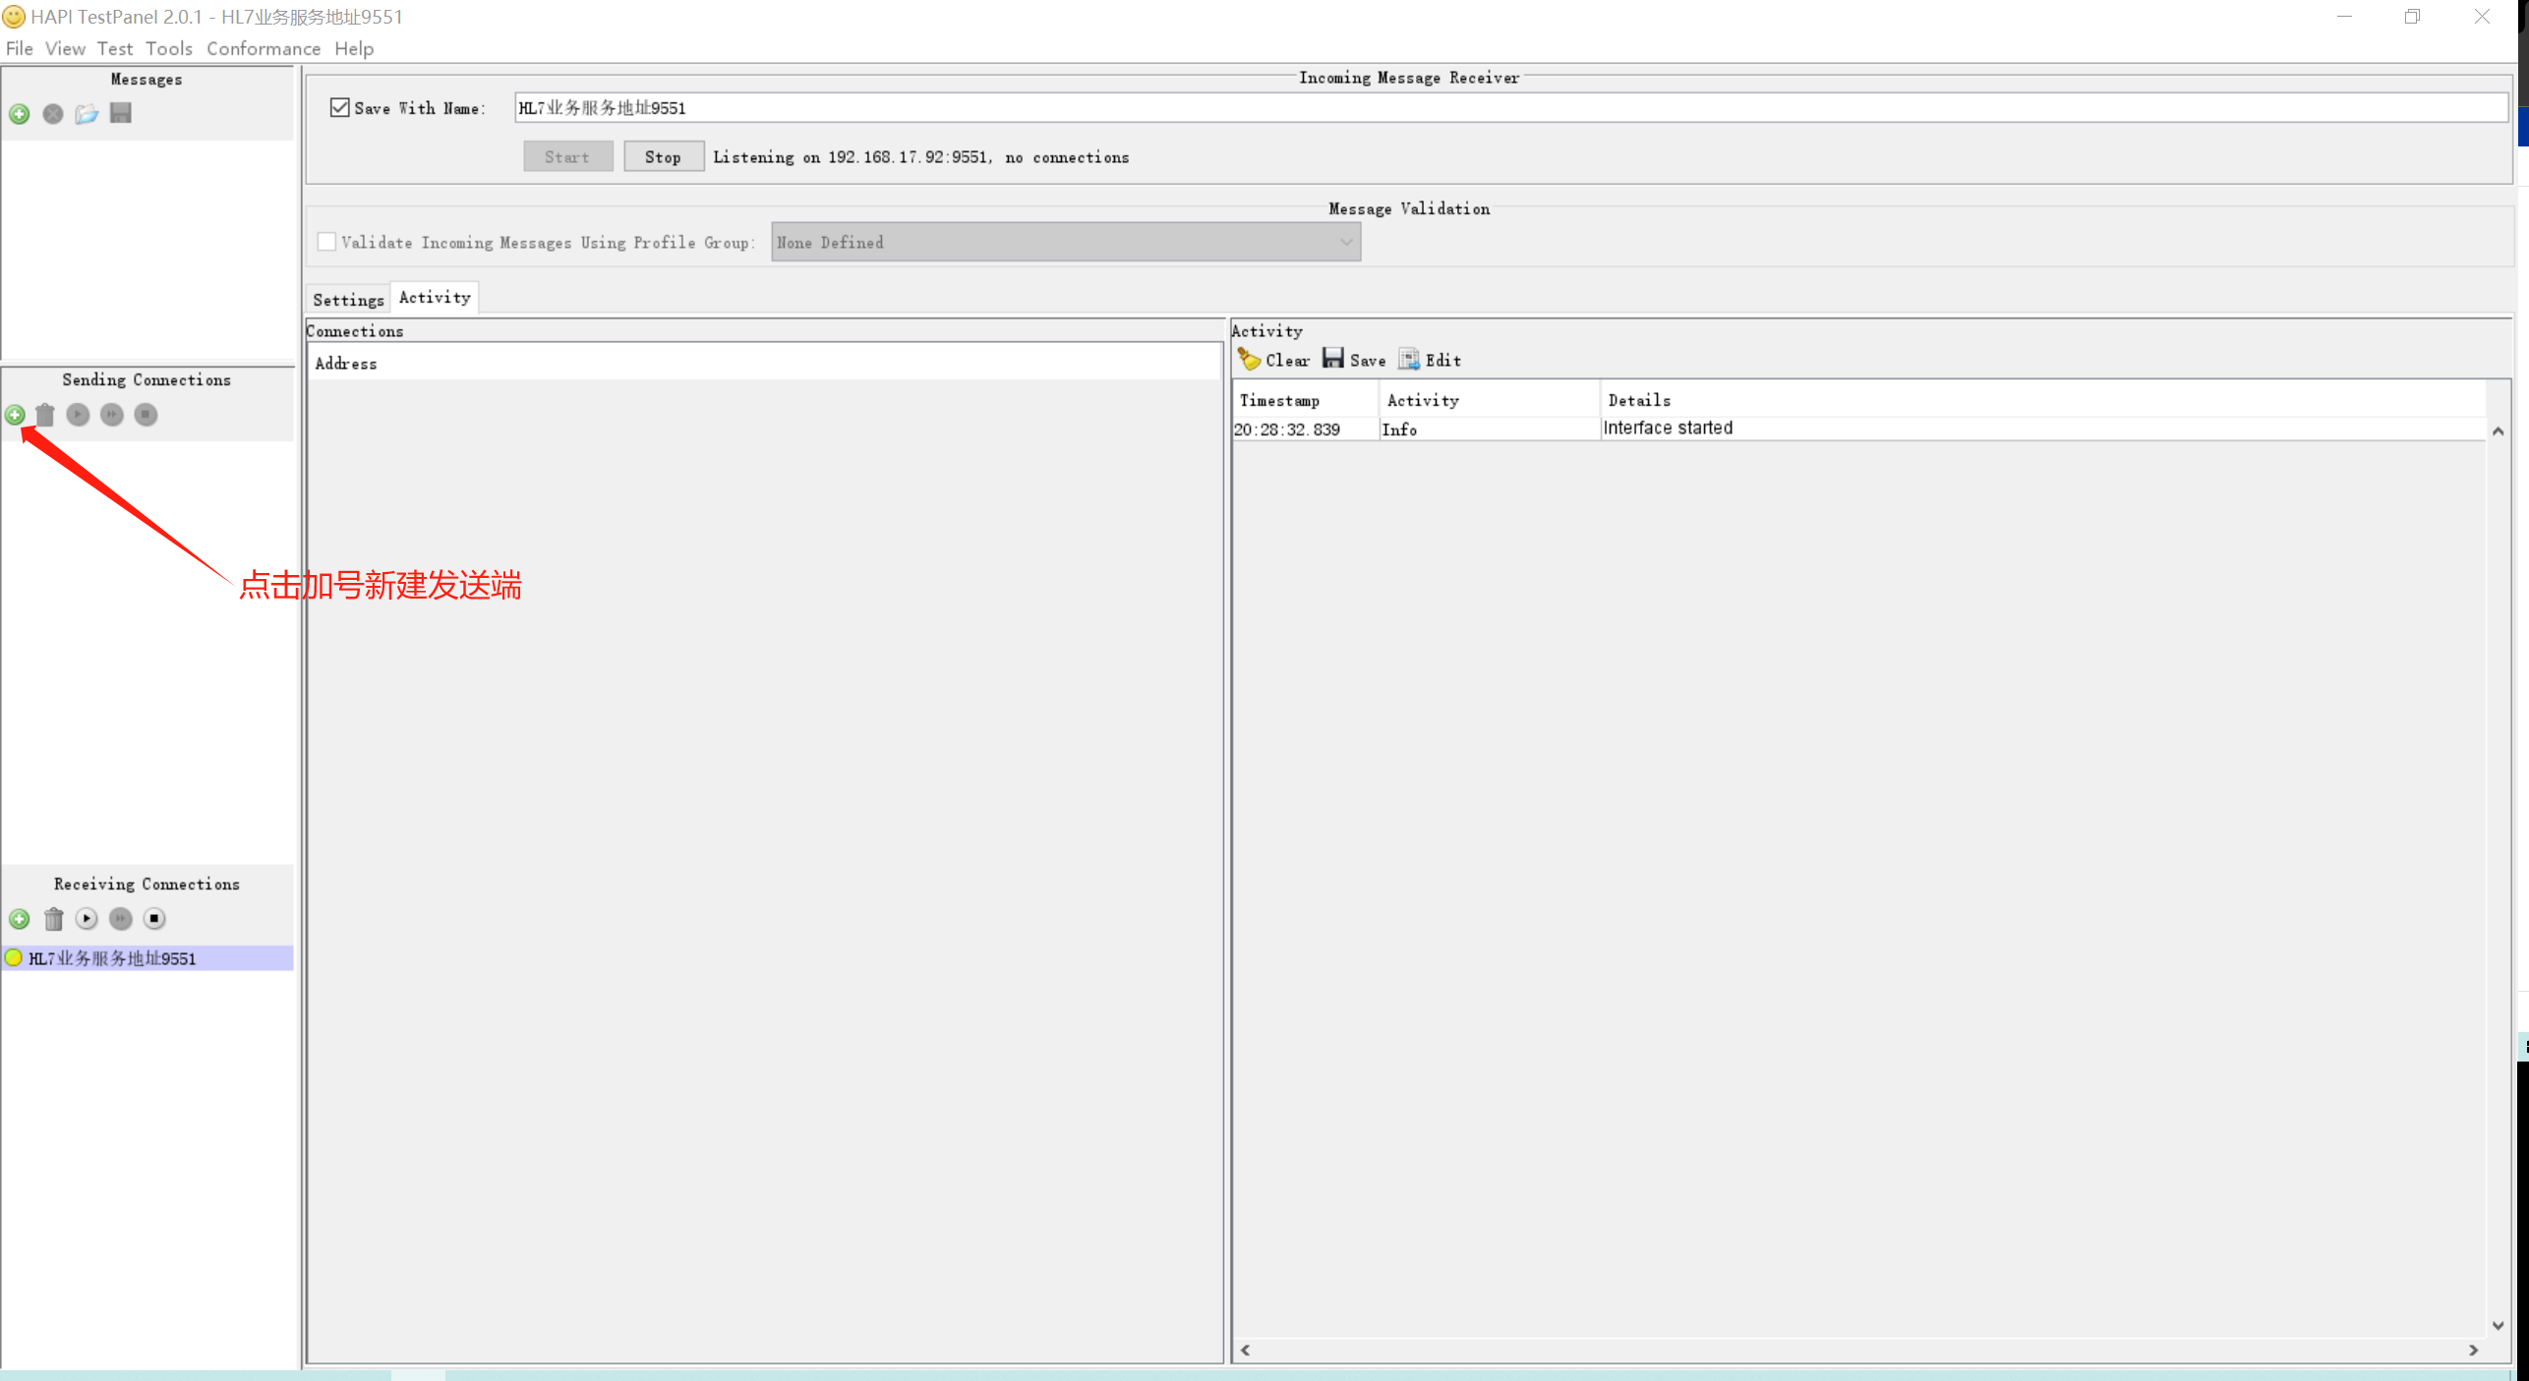This screenshot has height=1381, width=2529.
Task: Select HL7业务服务地址9551 receiving connection
Action: 112,958
